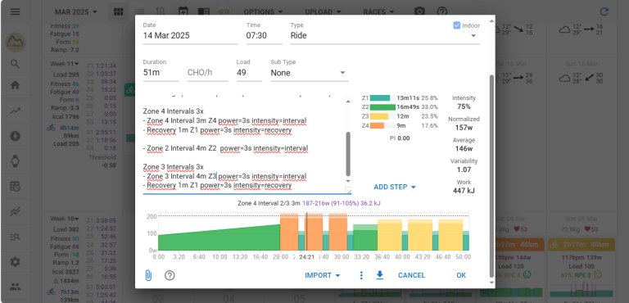Click the Zone 2 Interval 4m step line
This screenshot has height=303, width=629.
[225, 148]
